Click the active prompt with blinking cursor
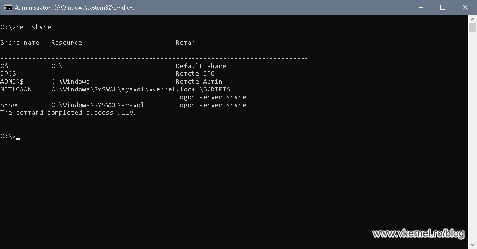Image resolution: width=477 pixels, height=249 pixels. 10,136
